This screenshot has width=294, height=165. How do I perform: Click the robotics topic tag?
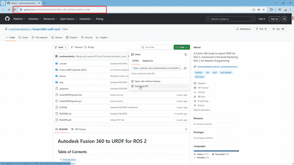tap(198, 73)
